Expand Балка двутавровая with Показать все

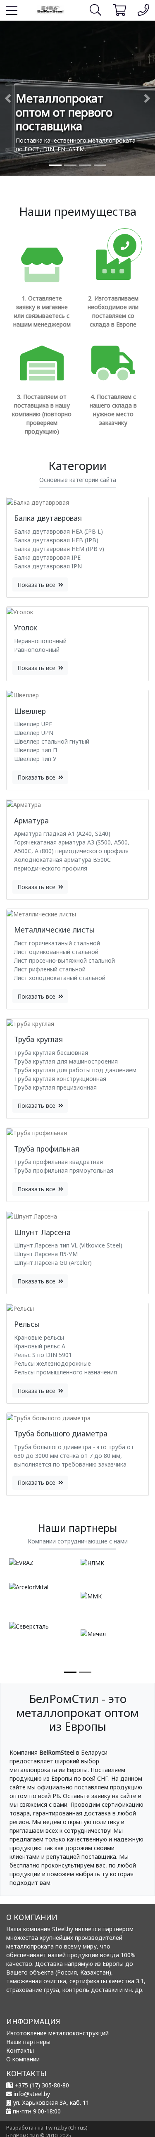(x=40, y=585)
